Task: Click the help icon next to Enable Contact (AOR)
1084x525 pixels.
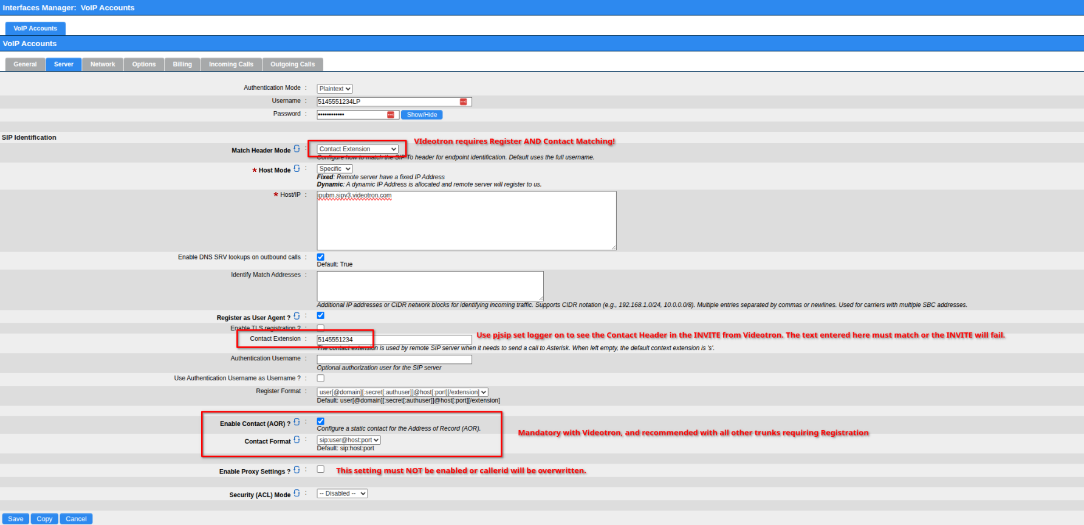Action: click(x=297, y=422)
